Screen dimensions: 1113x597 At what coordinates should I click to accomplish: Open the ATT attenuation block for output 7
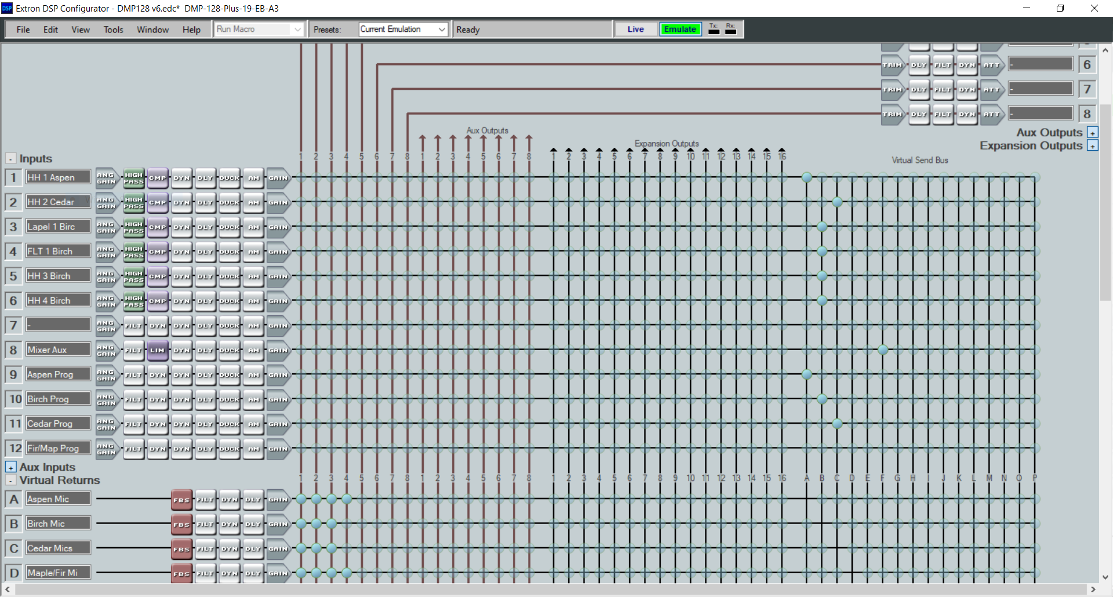click(x=992, y=90)
